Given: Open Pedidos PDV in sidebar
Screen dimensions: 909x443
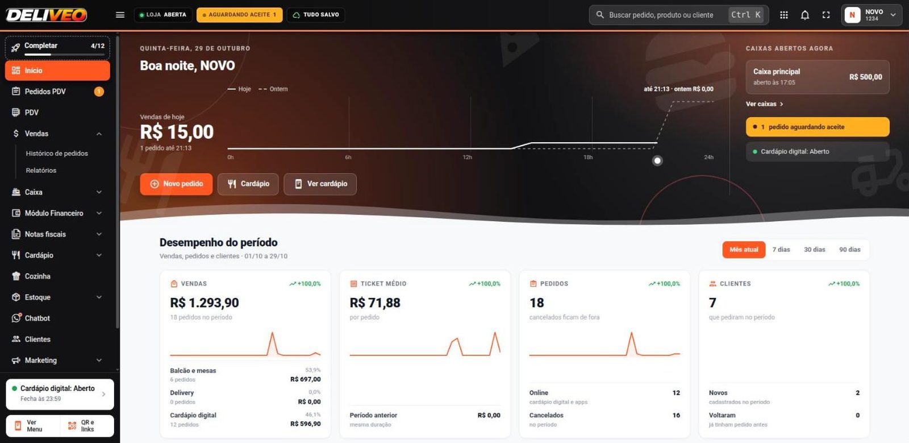Looking at the screenshot, I should [x=57, y=91].
